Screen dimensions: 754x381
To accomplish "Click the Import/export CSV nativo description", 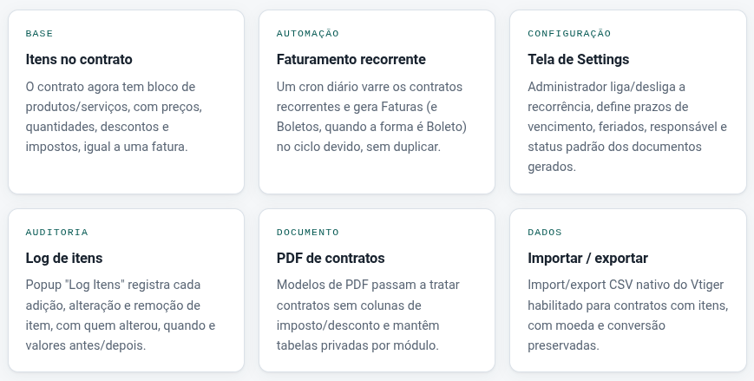I will (627, 315).
